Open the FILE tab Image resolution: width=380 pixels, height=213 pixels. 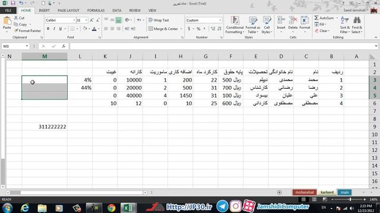pyautogui.click(x=8, y=11)
